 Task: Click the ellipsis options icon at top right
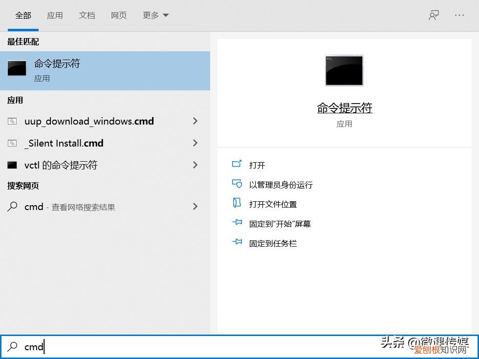coord(459,15)
